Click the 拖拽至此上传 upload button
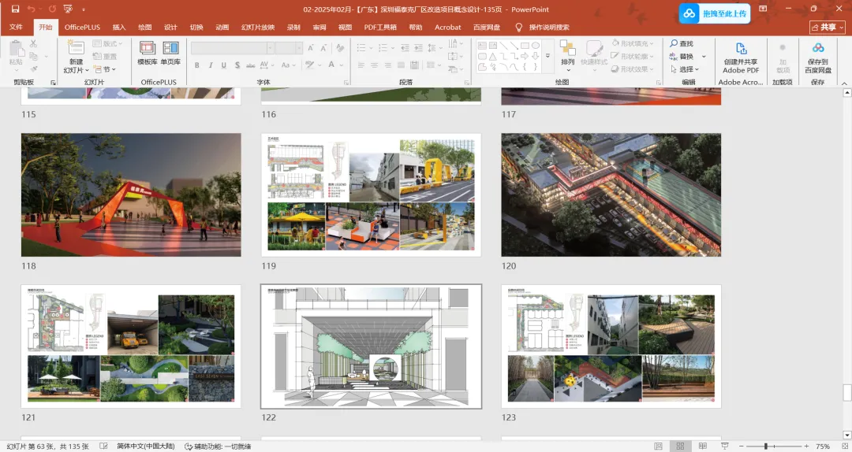The height and width of the screenshot is (452, 852). [x=715, y=13]
